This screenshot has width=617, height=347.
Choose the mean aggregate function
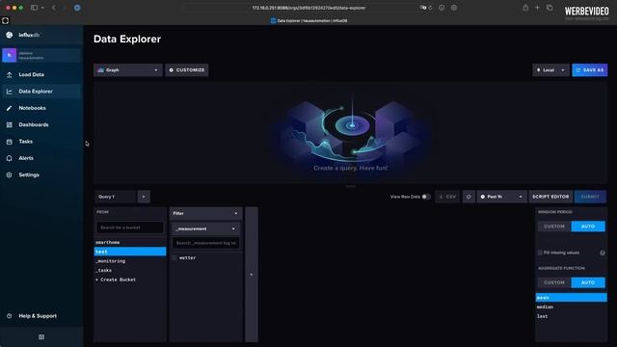571,298
